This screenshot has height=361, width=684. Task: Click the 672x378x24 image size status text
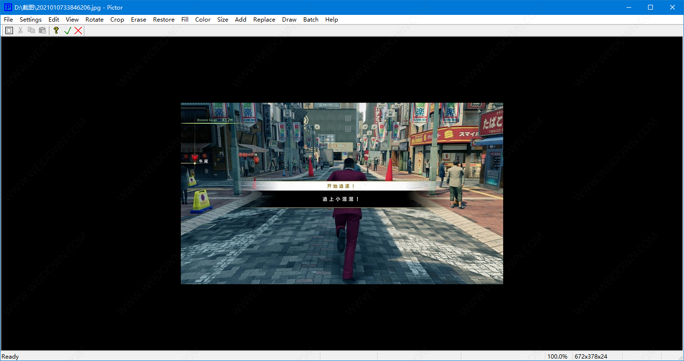pos(591,357)
